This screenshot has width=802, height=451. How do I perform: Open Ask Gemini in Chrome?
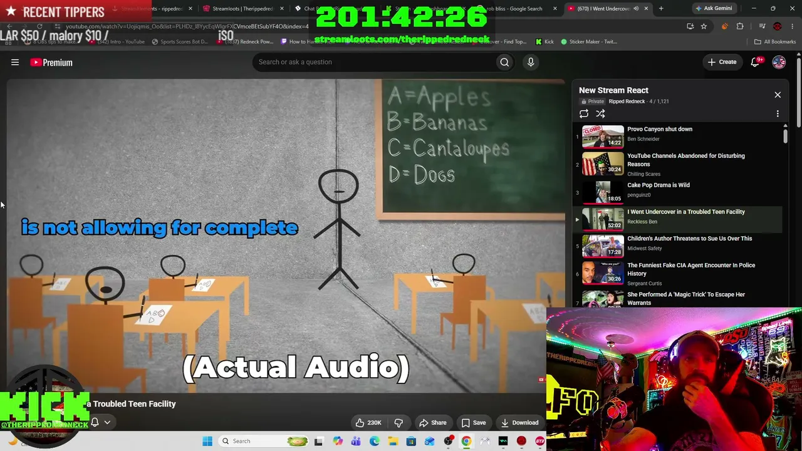(714, 9)
